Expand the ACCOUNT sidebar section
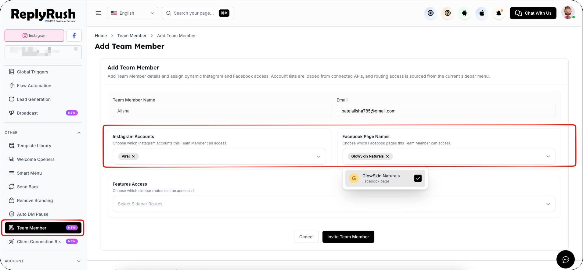The width and height of the screenshot is (583, 270). tap(79, 261)
